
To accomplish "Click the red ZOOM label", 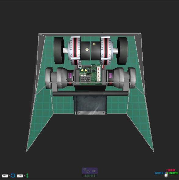I will tap(171, 170).
